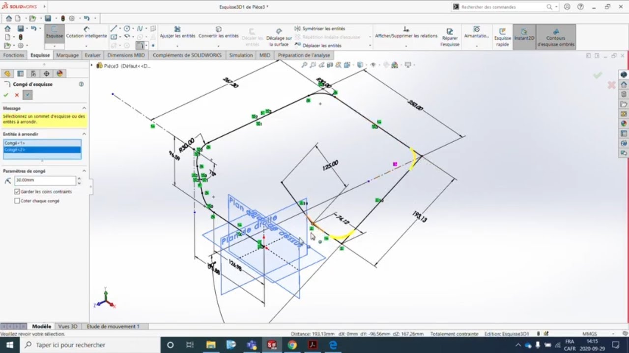629x353 pixels.
Task: Open the DimXpertManager panel tab
Action: coord(47,74)
